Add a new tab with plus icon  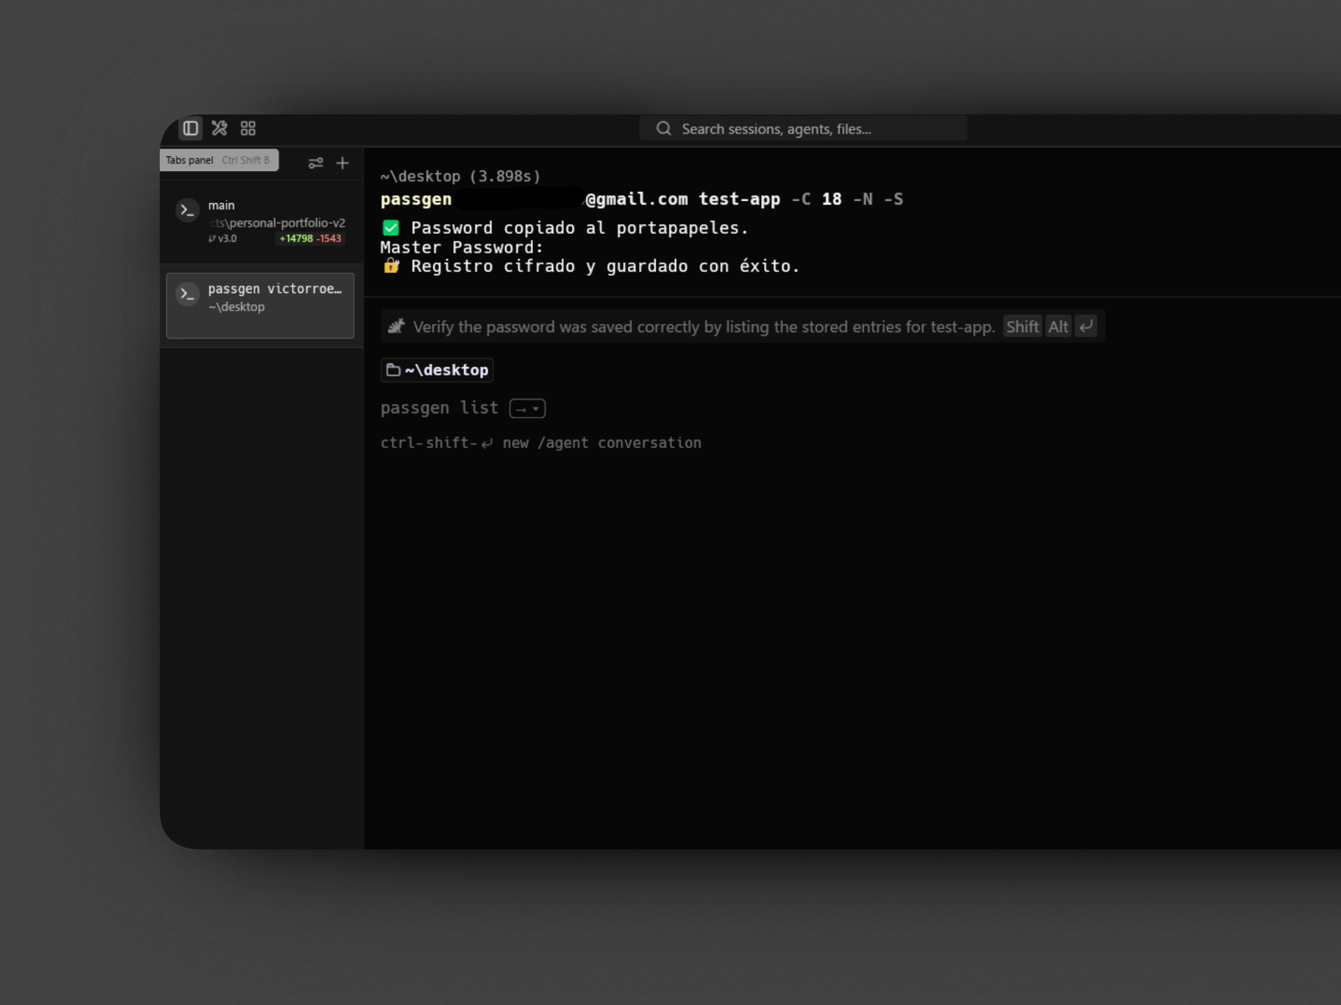[x=342, y=163]
